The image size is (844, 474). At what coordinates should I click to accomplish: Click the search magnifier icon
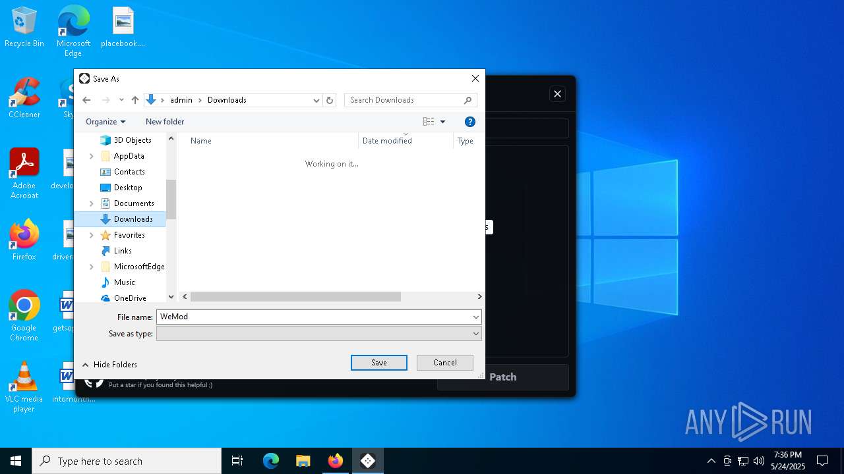(467, 100)
